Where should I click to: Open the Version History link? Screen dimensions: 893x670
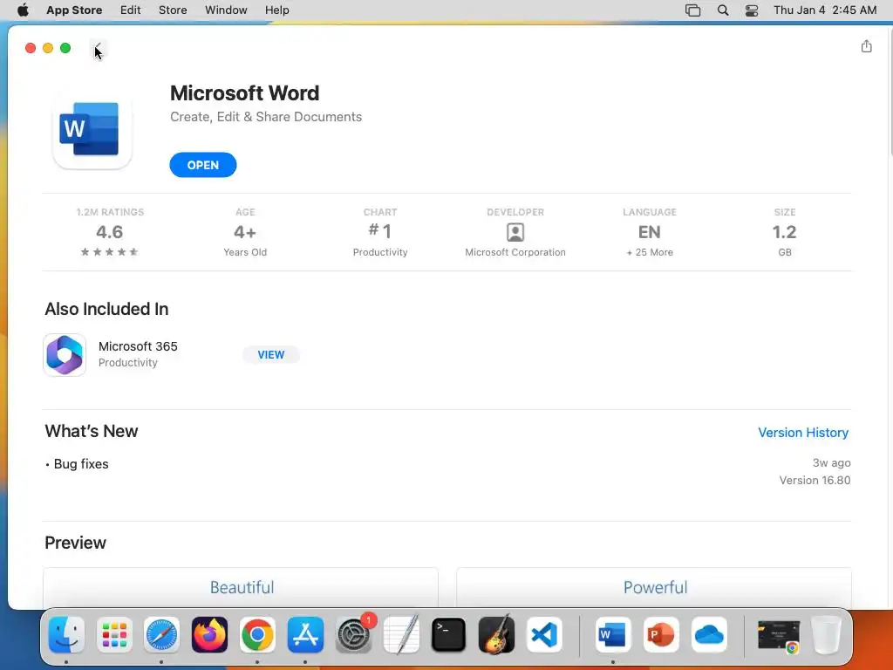(803, 433)
